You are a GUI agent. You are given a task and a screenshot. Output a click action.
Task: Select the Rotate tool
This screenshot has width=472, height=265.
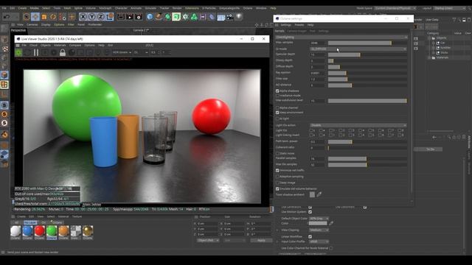[53, 17]
